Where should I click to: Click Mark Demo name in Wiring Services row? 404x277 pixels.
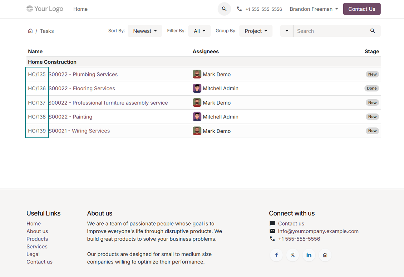[217, 131]
